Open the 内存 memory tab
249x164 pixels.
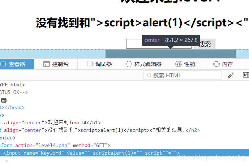(x=223, y=64)
